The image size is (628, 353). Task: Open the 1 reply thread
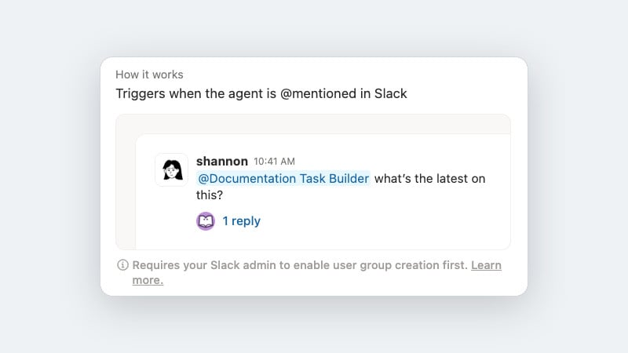coord(242,221)
